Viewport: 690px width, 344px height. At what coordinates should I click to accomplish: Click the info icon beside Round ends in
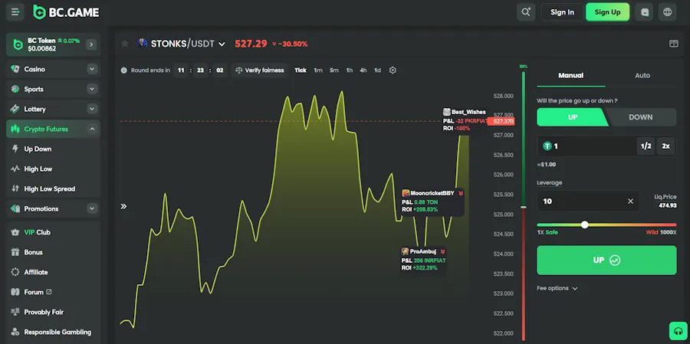123,70
